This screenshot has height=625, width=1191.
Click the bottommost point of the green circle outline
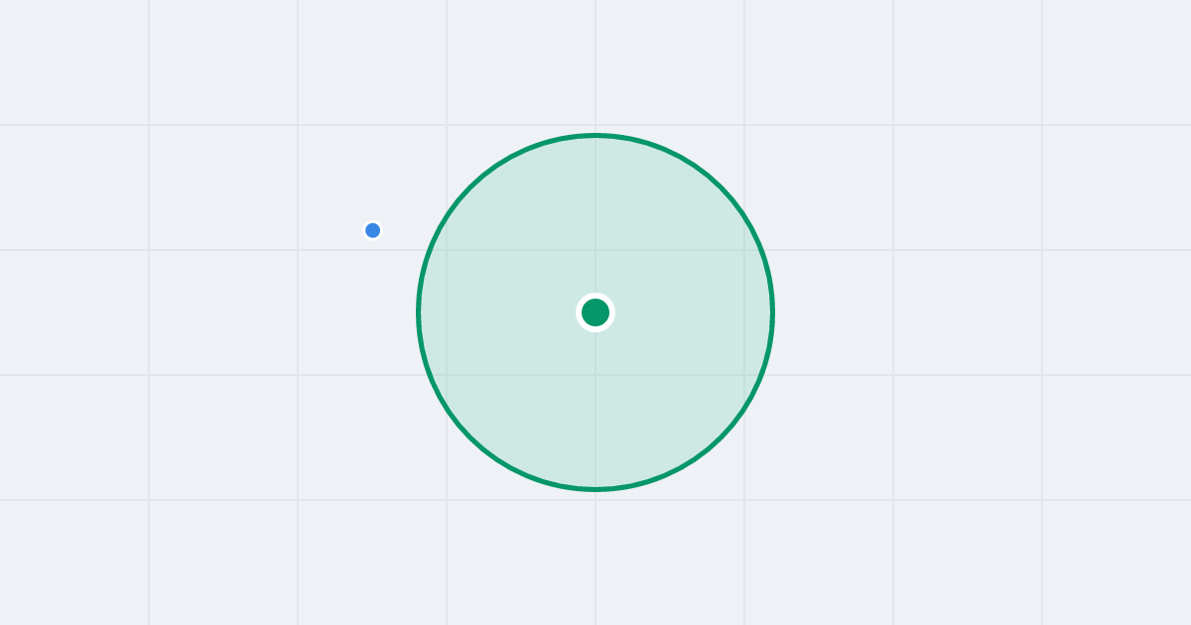click(x=595, y=489)
